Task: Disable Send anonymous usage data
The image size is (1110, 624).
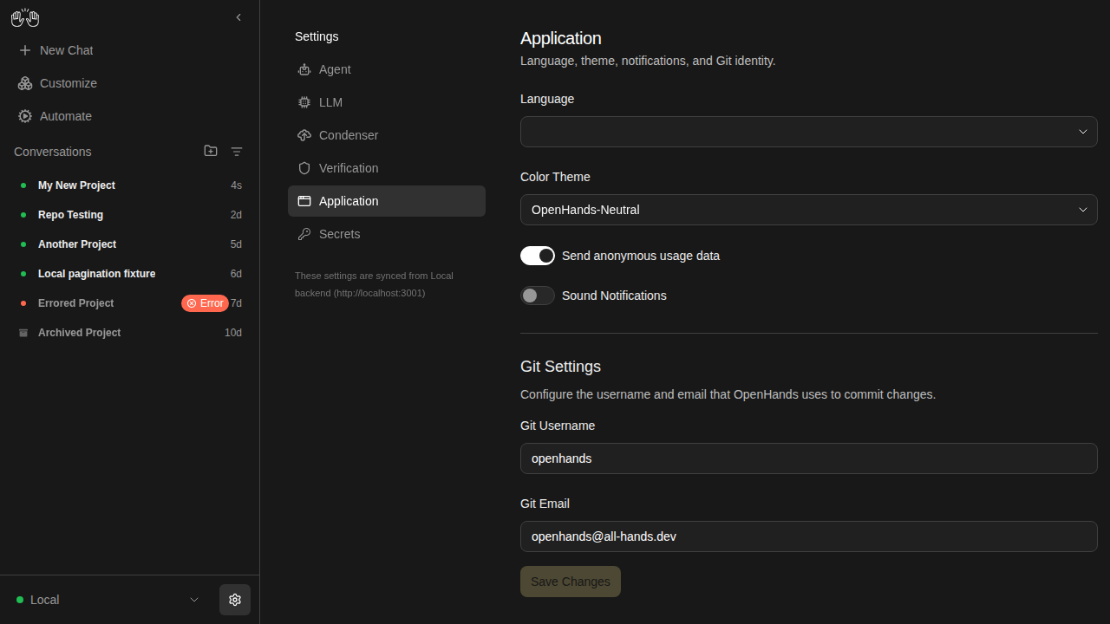Action: pos(538,256)
